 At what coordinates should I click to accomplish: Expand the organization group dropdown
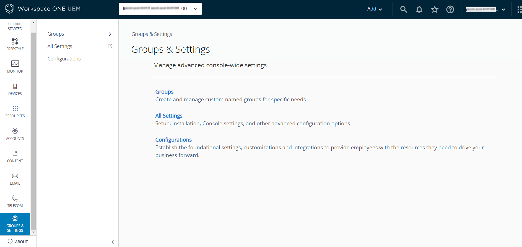coord(160,9)
